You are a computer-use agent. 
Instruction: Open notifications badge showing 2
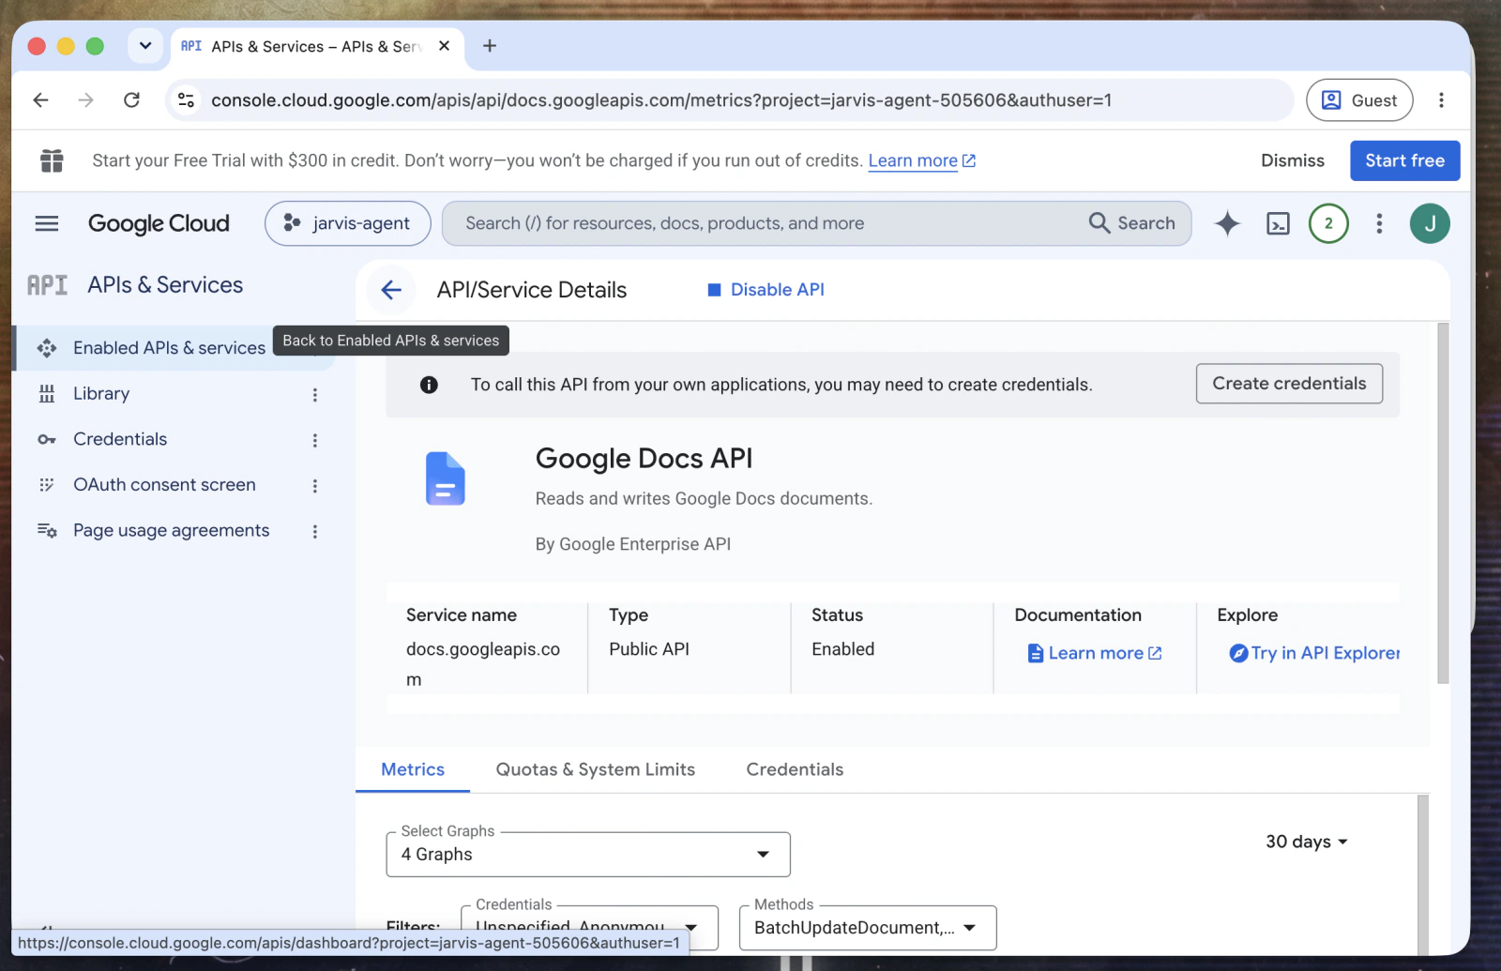(x=1328, y=223)
